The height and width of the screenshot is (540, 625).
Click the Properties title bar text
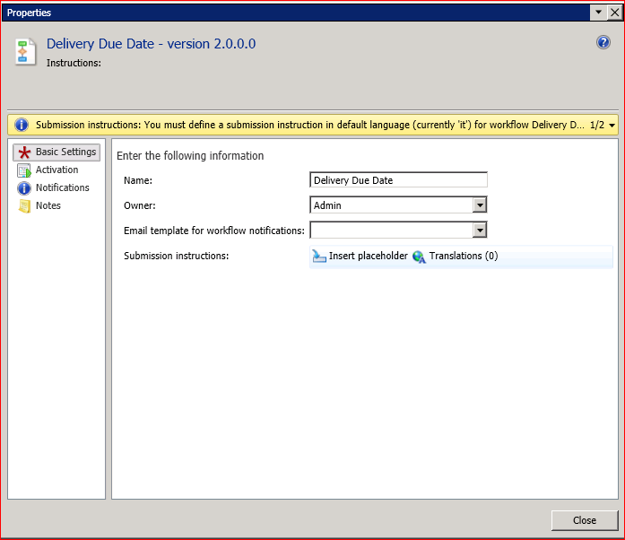[30, 13]
